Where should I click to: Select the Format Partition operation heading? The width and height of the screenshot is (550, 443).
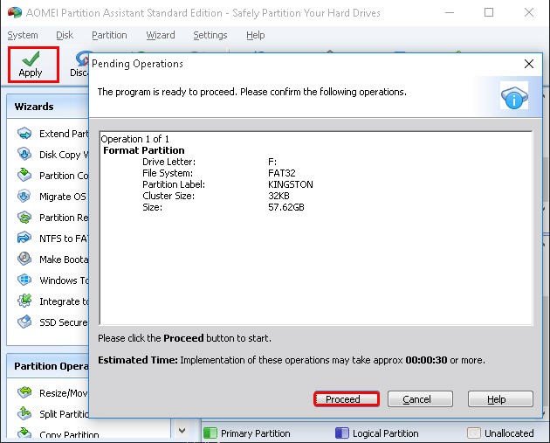[x=144, y=150]
